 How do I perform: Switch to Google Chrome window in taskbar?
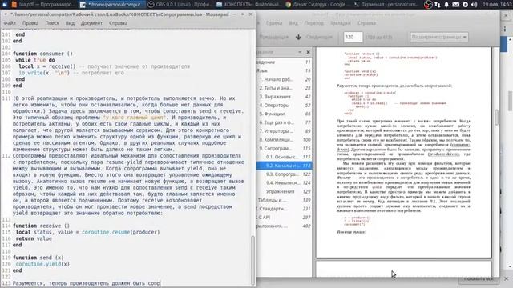317,5
